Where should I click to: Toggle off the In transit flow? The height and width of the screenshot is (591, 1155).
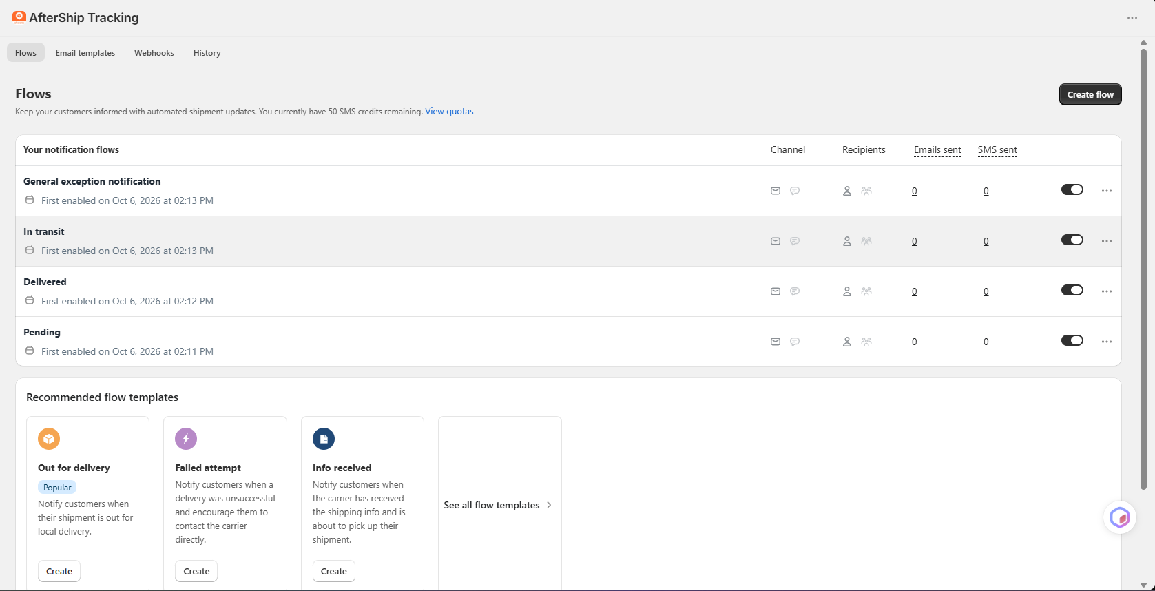[1072, 240]
